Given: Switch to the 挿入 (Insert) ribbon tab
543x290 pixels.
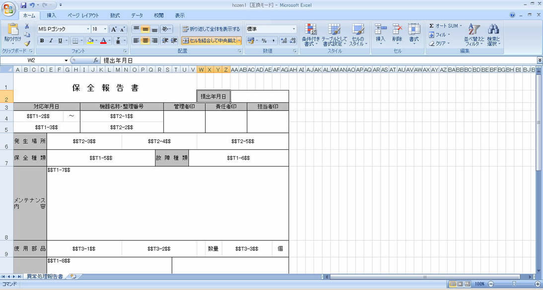Looking at the screenshot, I should click(x=52, y=15).
